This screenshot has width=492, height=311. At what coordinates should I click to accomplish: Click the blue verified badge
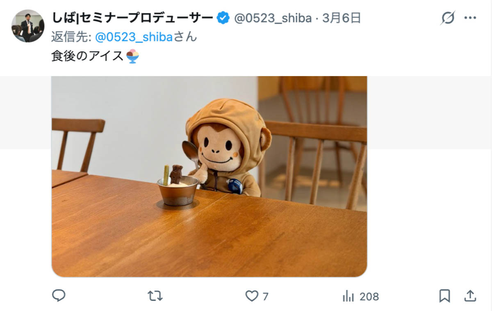(223, 18)
